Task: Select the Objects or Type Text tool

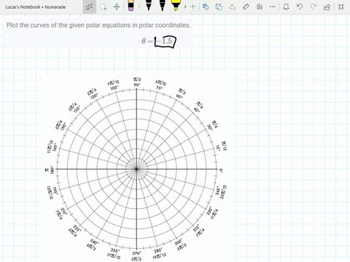Action: (x=89, y=7)
